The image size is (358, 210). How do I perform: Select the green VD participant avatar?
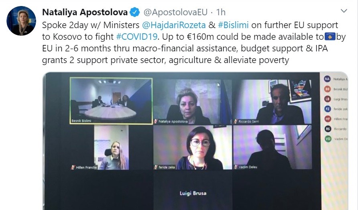[328, 139]
